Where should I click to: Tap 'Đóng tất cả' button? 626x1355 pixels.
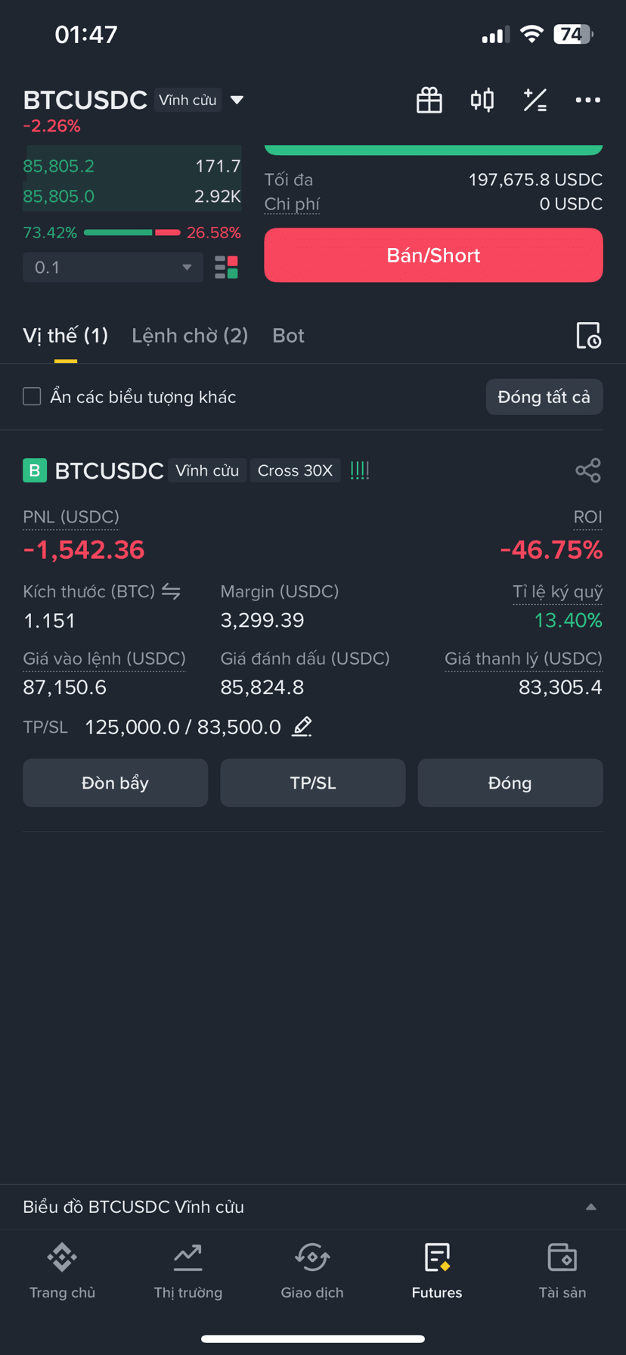point(544,397)
